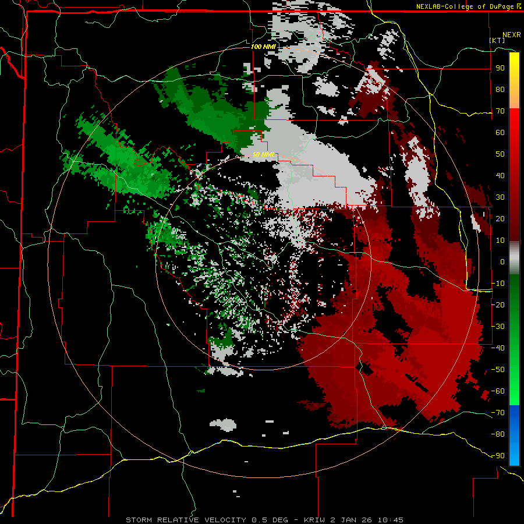Click the 20 value on the velocity scale
The image size is (524, 524).
pyautogui.click(x=500, y=219)
